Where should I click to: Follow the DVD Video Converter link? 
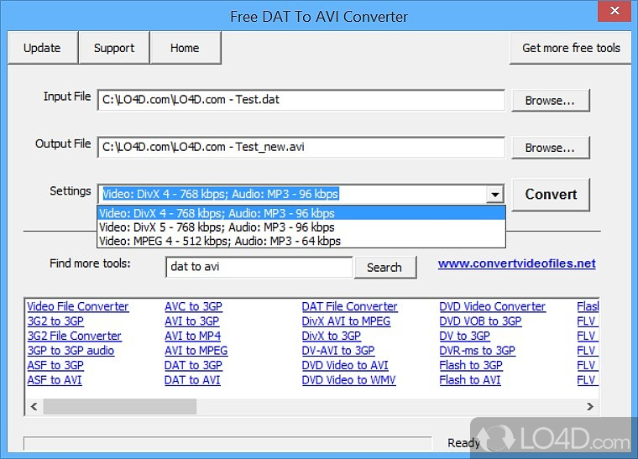(x=492, y=306)
